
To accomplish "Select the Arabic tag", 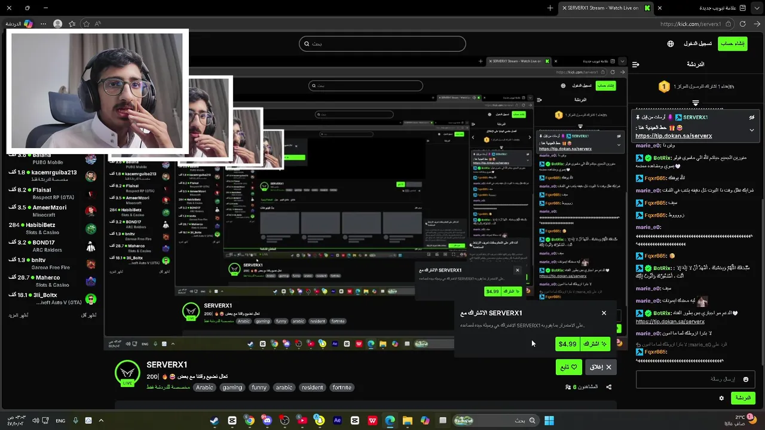I will (x=204, y=388).
